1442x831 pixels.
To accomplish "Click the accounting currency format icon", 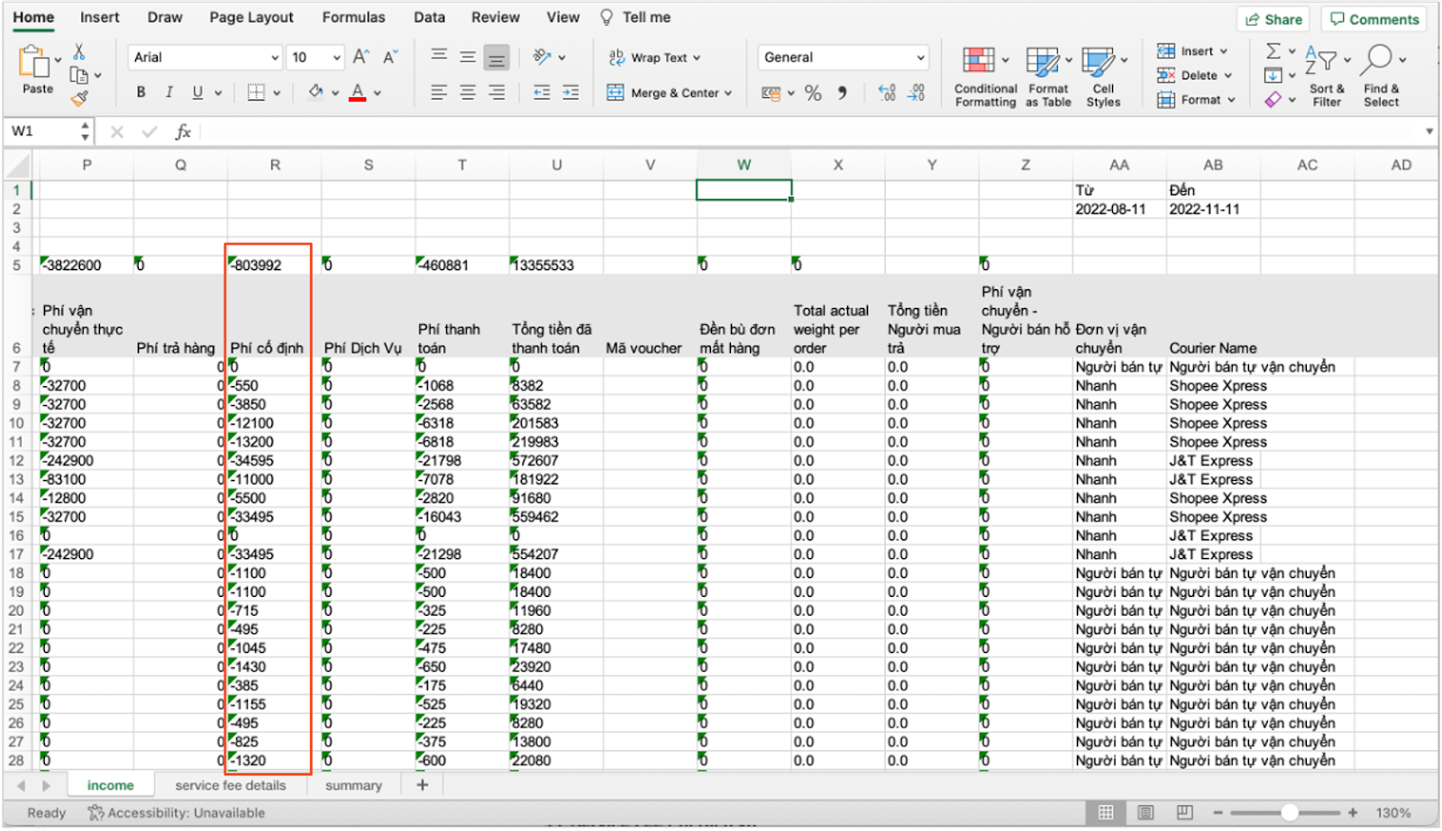I will tap(771, 93).
